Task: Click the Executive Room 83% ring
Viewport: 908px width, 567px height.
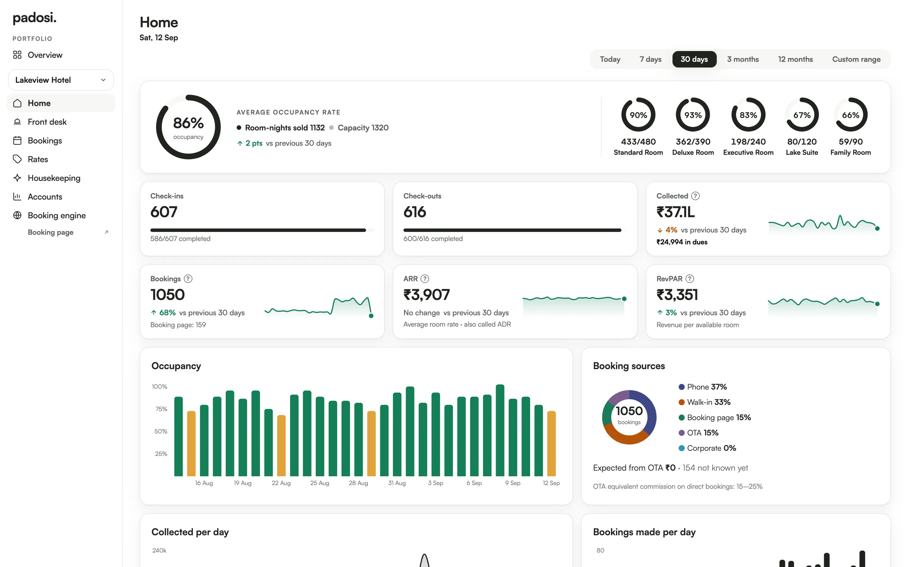Action: 748,115
